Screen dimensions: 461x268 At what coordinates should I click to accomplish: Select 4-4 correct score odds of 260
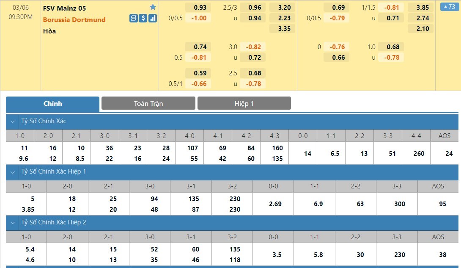click(419, 153)
